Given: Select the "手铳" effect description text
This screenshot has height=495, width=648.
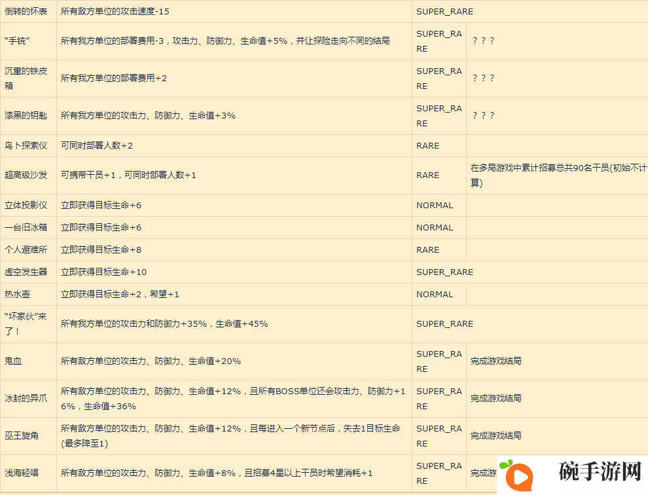Looking at the screenshot, I should [x=225, y=41].
